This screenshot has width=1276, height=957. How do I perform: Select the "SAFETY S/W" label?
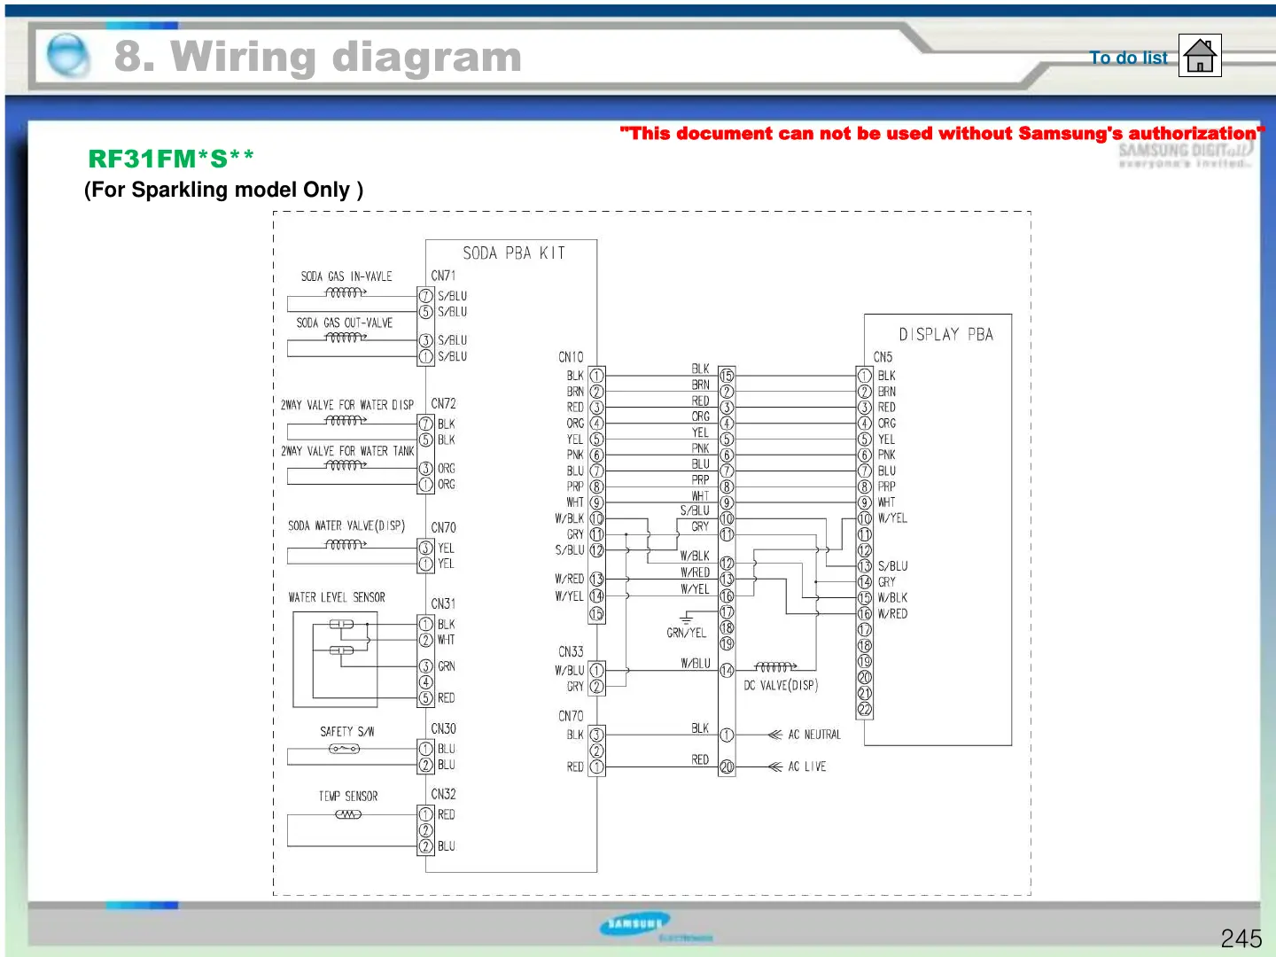pyautogui.click(x=347, y=732)
